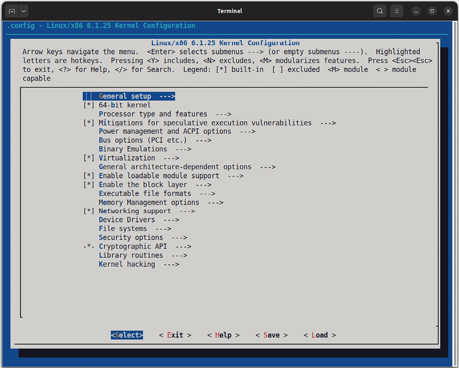Screen dimensions: 459x368
Task: Expand the Binary Emulations arrow
Action: (184, 149)
